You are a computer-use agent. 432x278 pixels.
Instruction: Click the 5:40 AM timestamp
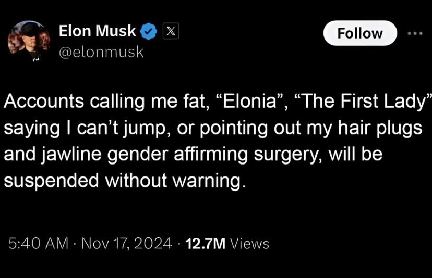pos(38,244)
